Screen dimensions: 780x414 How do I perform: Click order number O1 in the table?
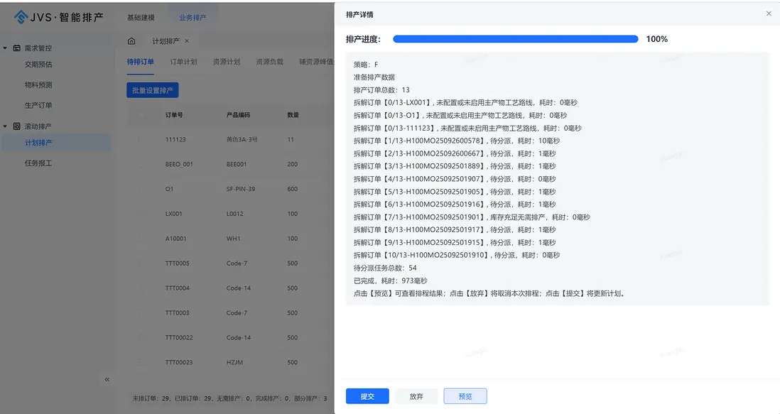169,190
